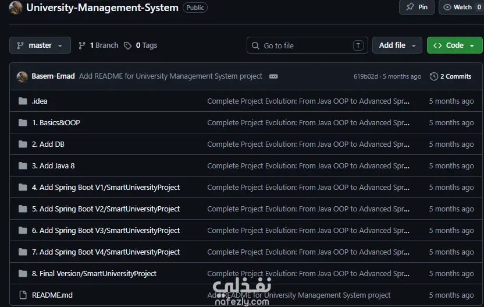Click folder icon of 8. Final Version row
The image size is (484, 307).
coord(23,274)
